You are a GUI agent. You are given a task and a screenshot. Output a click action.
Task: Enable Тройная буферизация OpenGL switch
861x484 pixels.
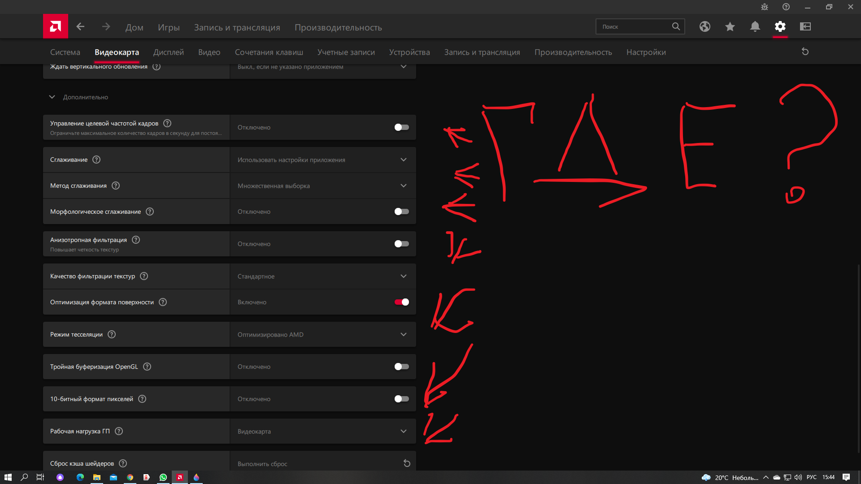point(401,367)
